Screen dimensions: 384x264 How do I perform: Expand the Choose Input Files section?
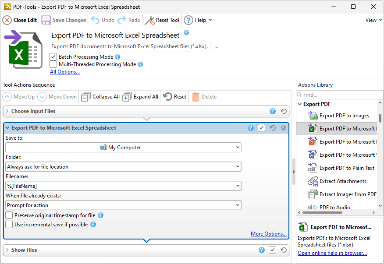(x=7, y=111)
